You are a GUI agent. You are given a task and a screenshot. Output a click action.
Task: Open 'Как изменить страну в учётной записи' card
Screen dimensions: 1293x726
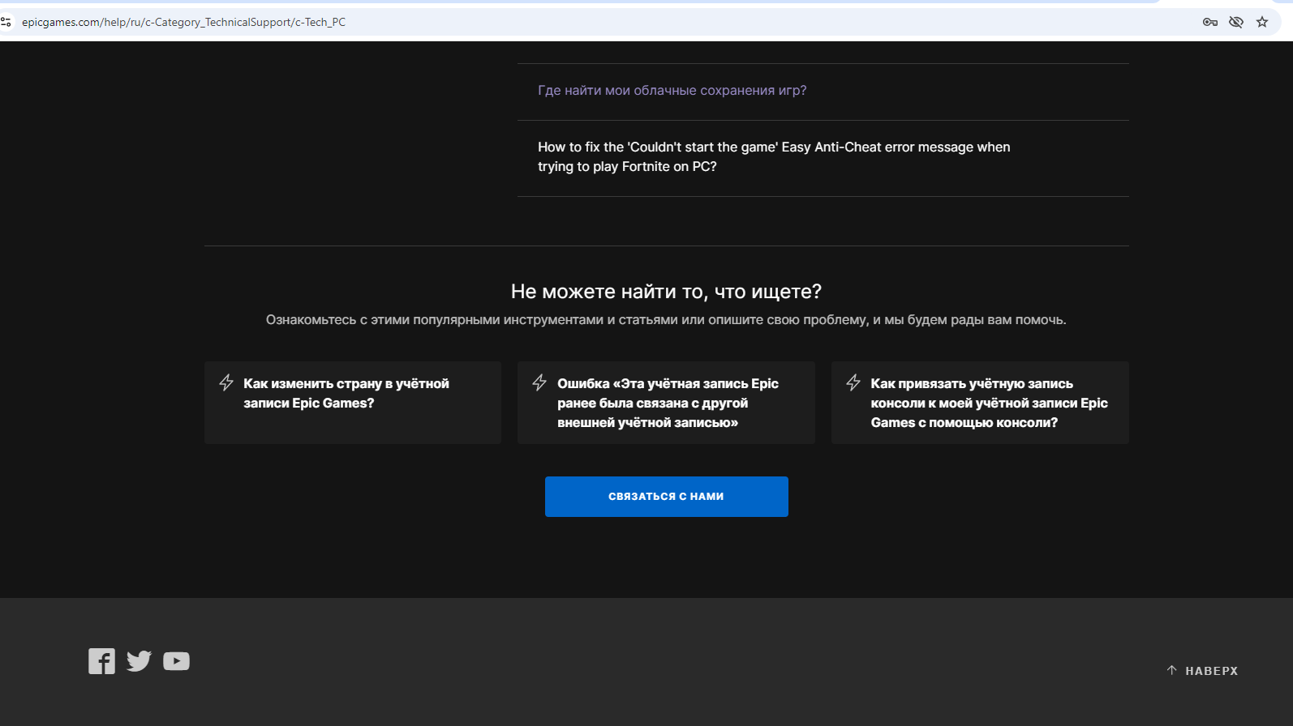pos(353,403)
